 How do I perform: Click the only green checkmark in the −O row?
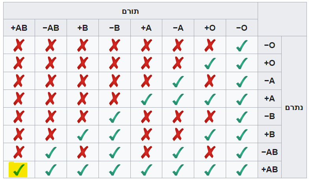(241, 45)
